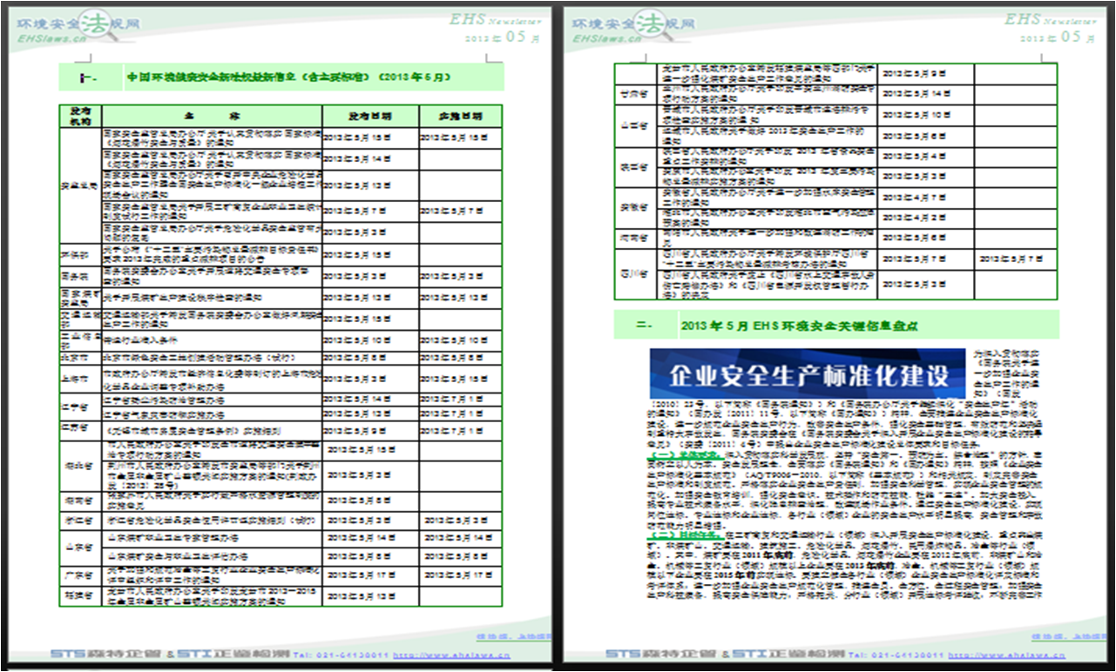
Task: Click the Tel number in right page footer
Action: 896,655
